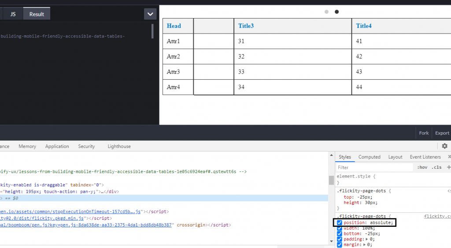The width and height of the screenshot is (451, 248).
Task: Click table cell containing 41
Action: (402, 41)
